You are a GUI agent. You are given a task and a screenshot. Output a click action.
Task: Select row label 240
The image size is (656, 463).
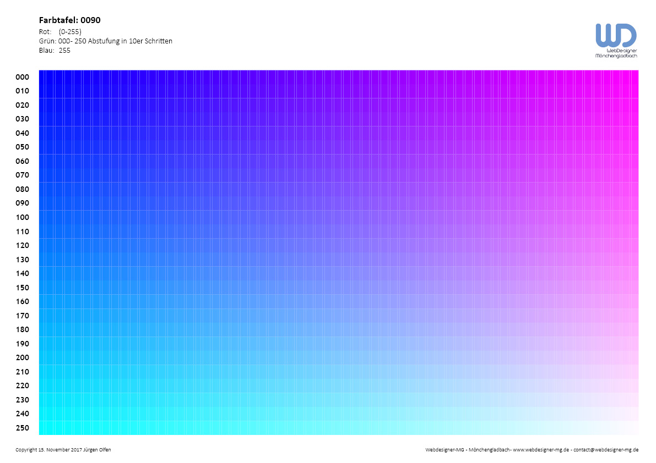point(22,414)
